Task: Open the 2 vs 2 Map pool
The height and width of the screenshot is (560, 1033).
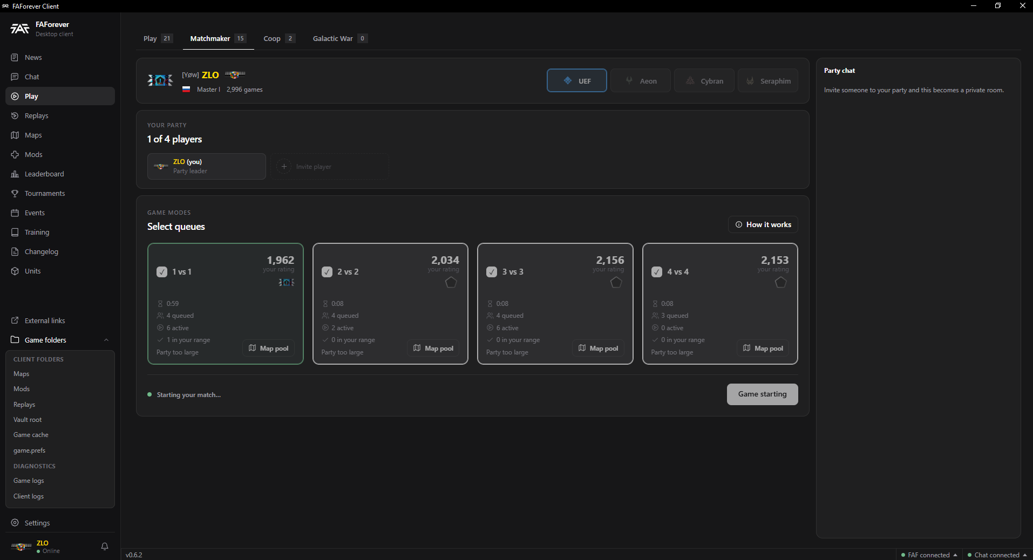Action: pyautogui.click(x=433, y=348)
